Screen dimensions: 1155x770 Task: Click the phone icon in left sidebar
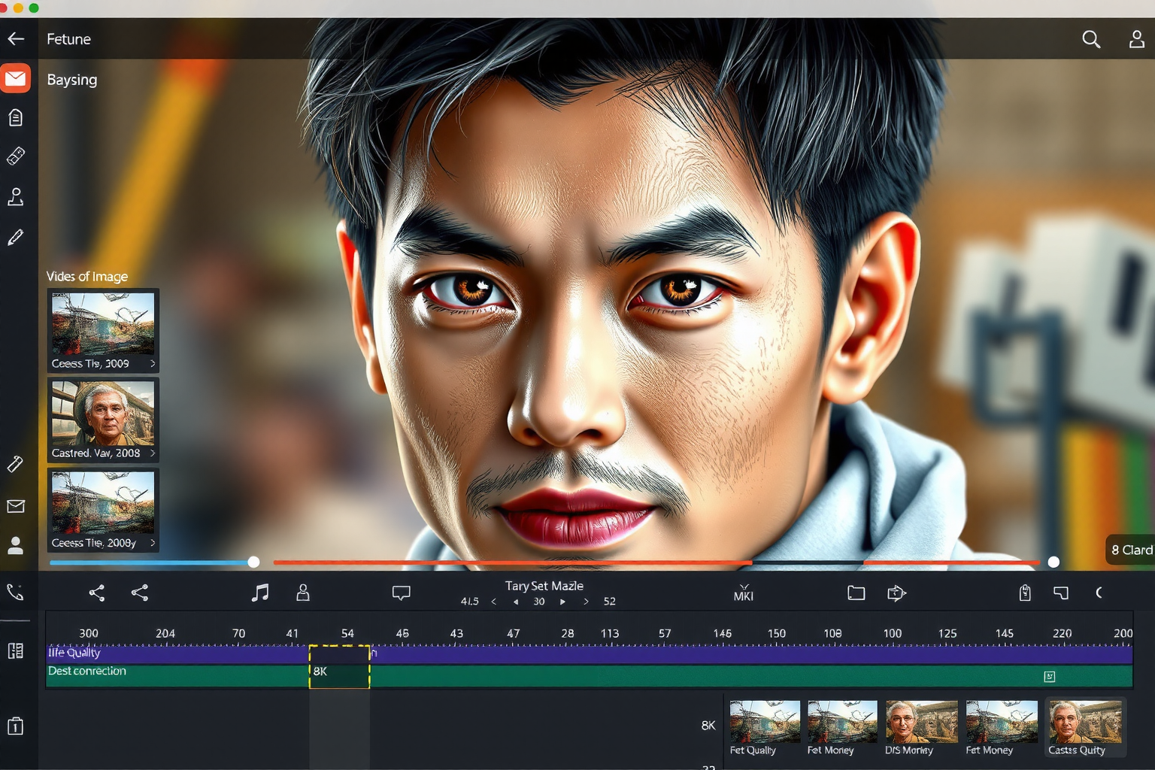(x=16, y=593)
